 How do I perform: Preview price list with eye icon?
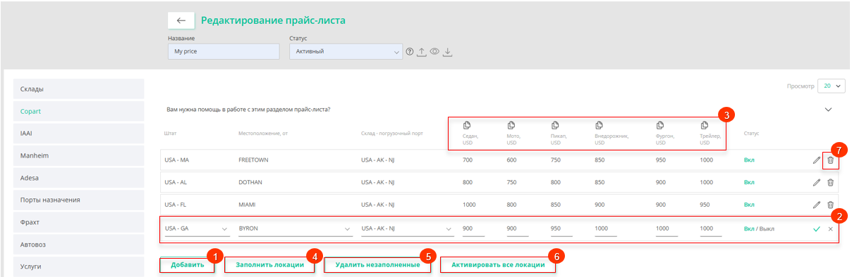pos(434,51)
